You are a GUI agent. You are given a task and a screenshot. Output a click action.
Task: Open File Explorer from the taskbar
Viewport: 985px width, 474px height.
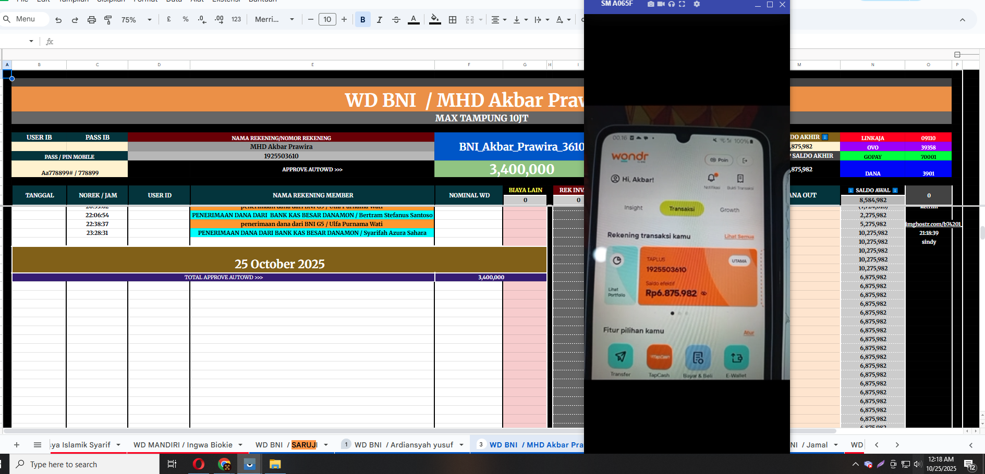click(x=275, y=464)
